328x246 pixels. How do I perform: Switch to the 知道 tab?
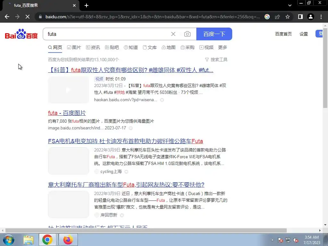click(131, 47)
